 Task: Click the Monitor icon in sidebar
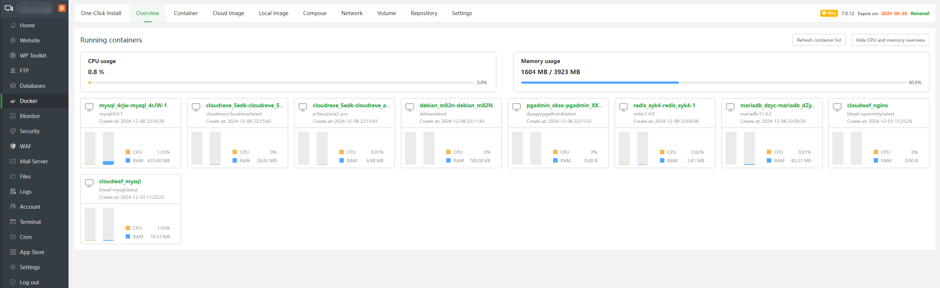[13, 116]
